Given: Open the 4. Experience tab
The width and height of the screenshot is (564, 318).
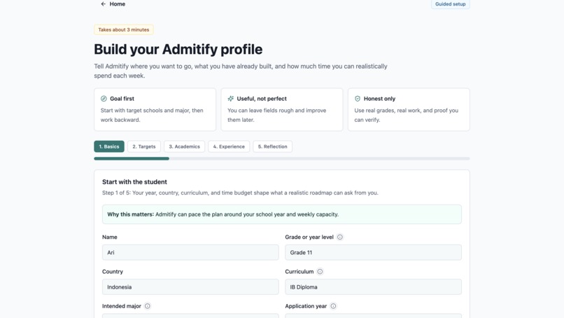Looking at the screenshot, I should tap(229, 146).
